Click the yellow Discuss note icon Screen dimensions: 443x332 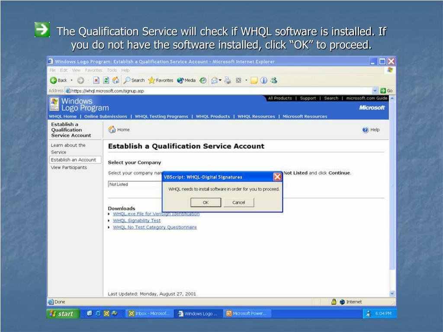tap(254, 80)
